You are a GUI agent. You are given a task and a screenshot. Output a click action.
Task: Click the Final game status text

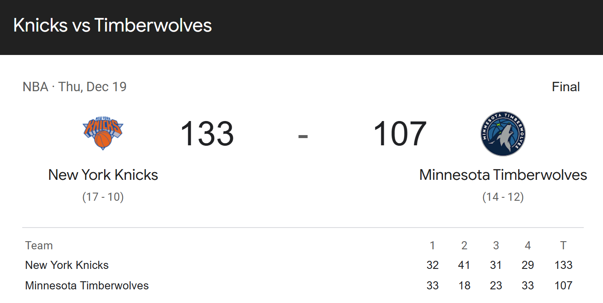566,87
